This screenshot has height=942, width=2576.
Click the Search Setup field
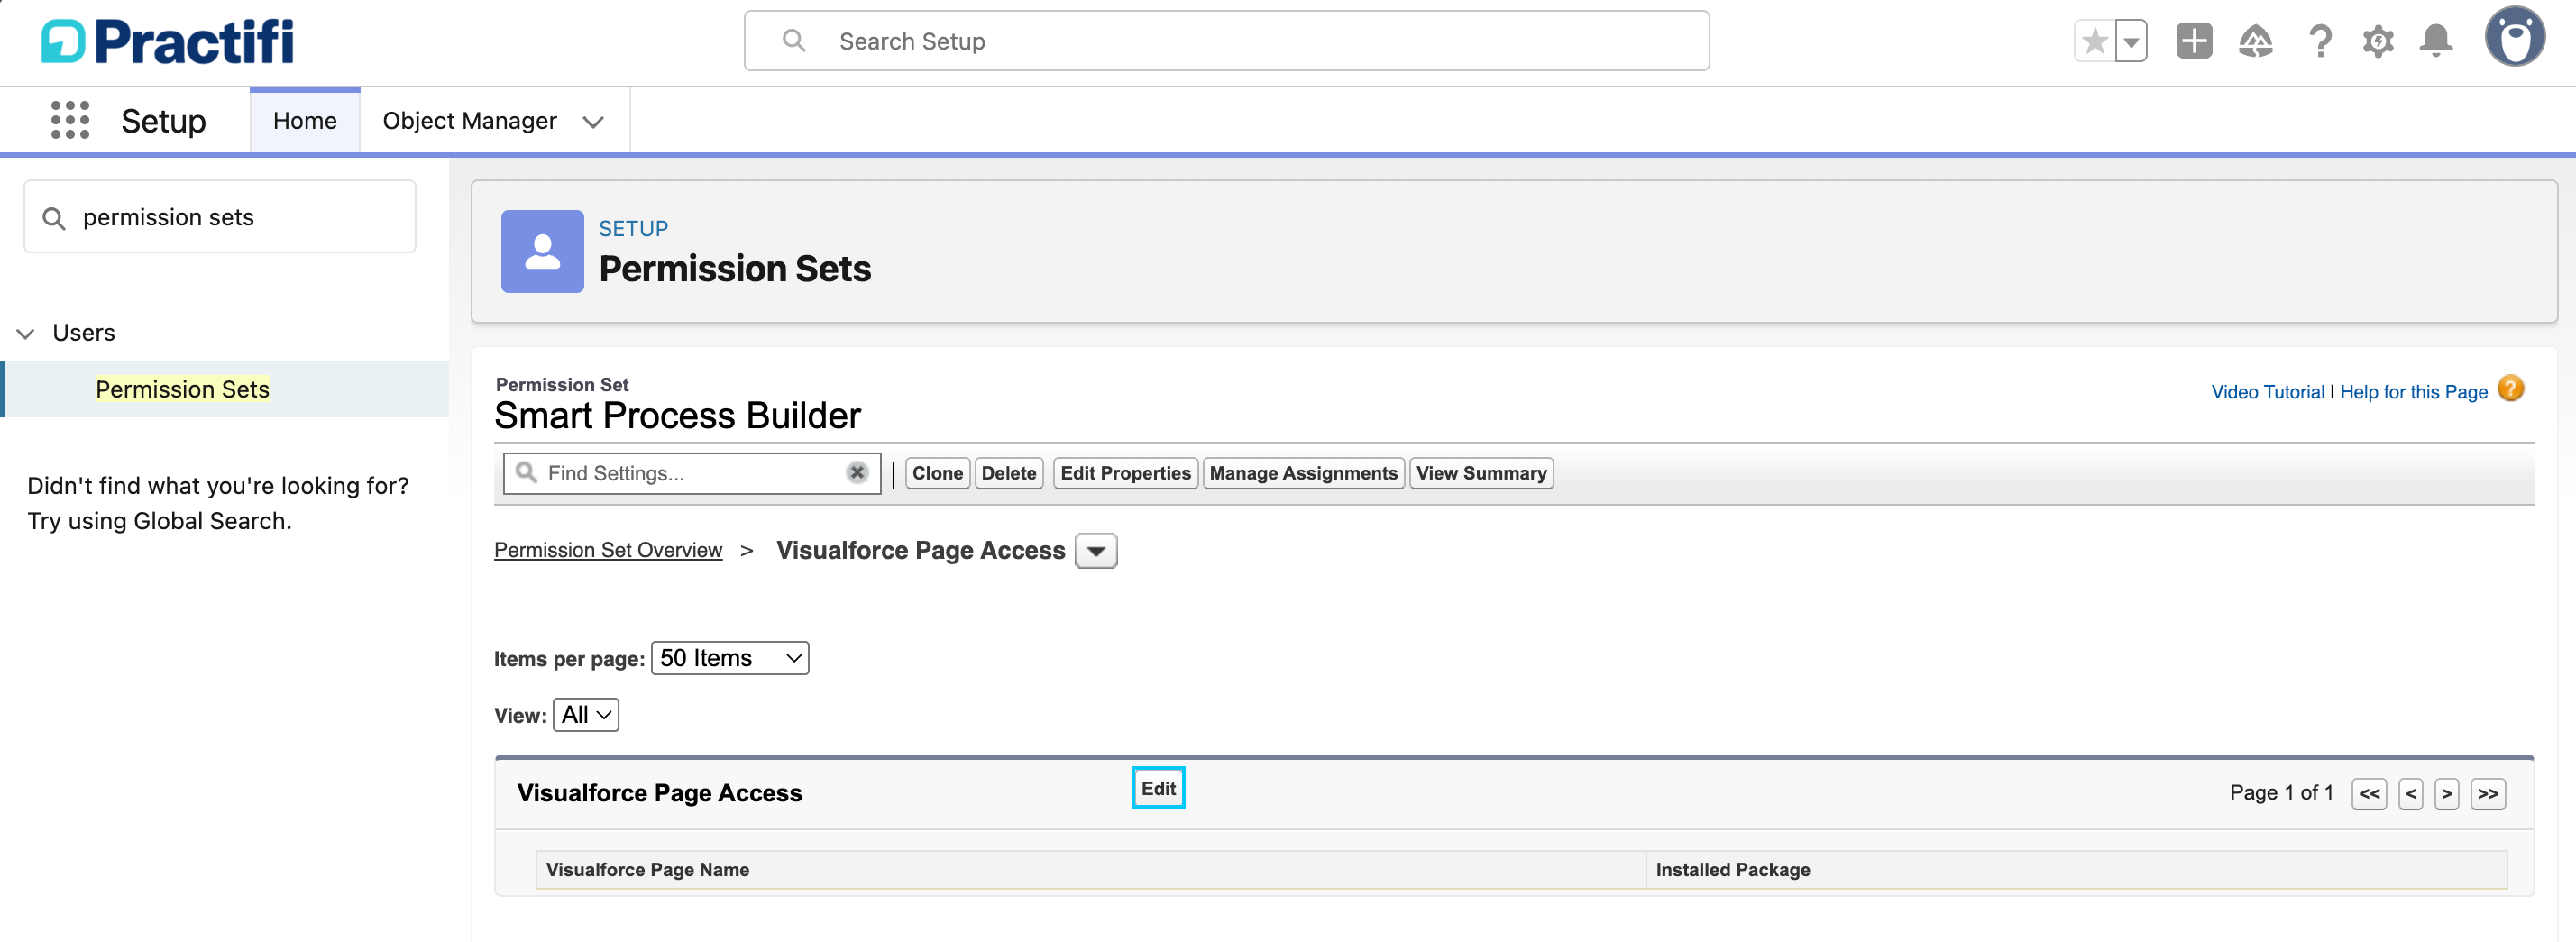coord(1226,41)
